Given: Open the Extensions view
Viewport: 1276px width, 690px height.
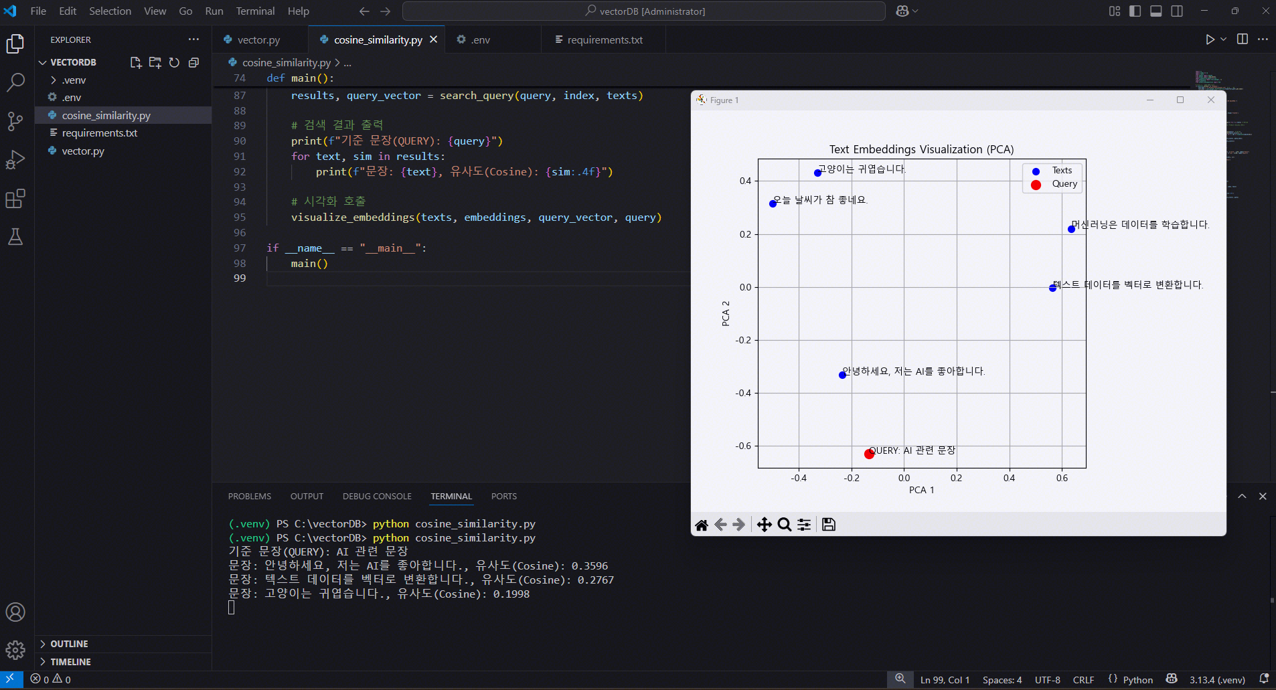Looking at the screenshot, I should click(x=15, y=199).
